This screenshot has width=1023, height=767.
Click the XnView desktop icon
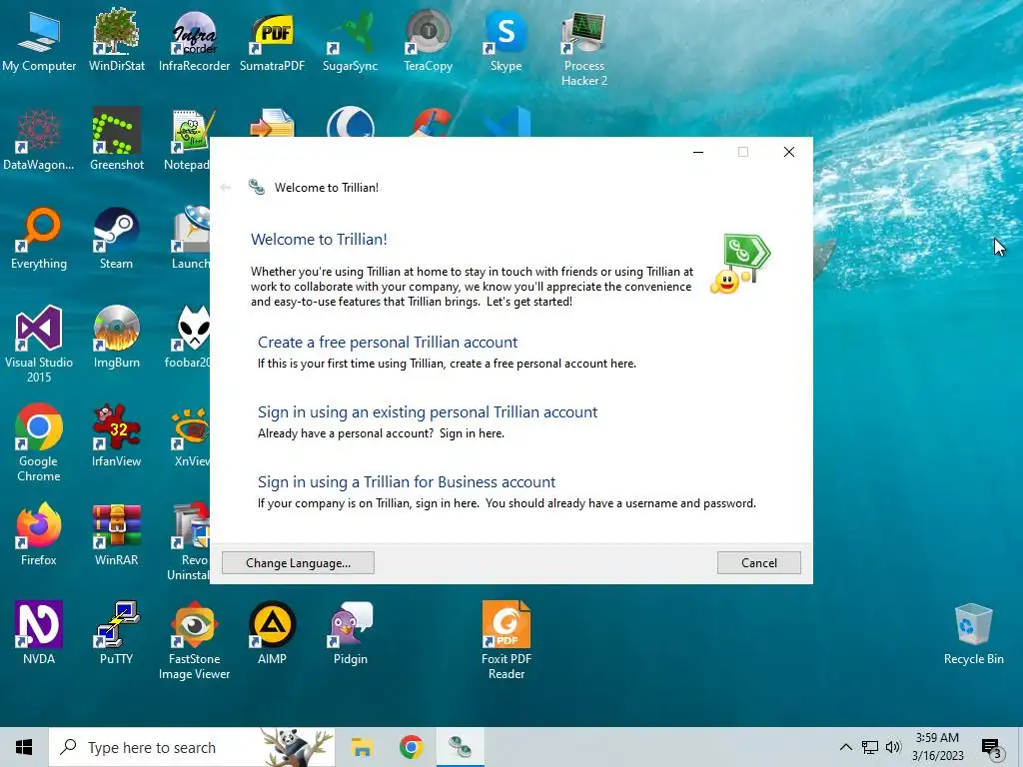[x=191, y=437]
